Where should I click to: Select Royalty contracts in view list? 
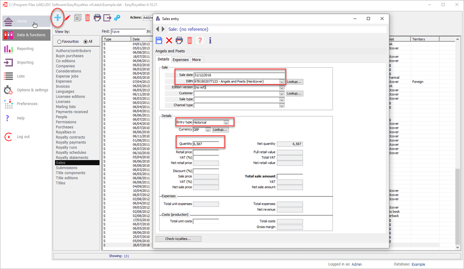click(70, 137)
